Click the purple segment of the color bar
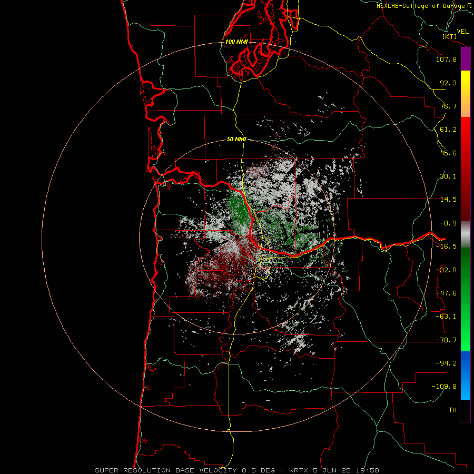The width and height of the screenshot is (474, 474). coord(465,59)
